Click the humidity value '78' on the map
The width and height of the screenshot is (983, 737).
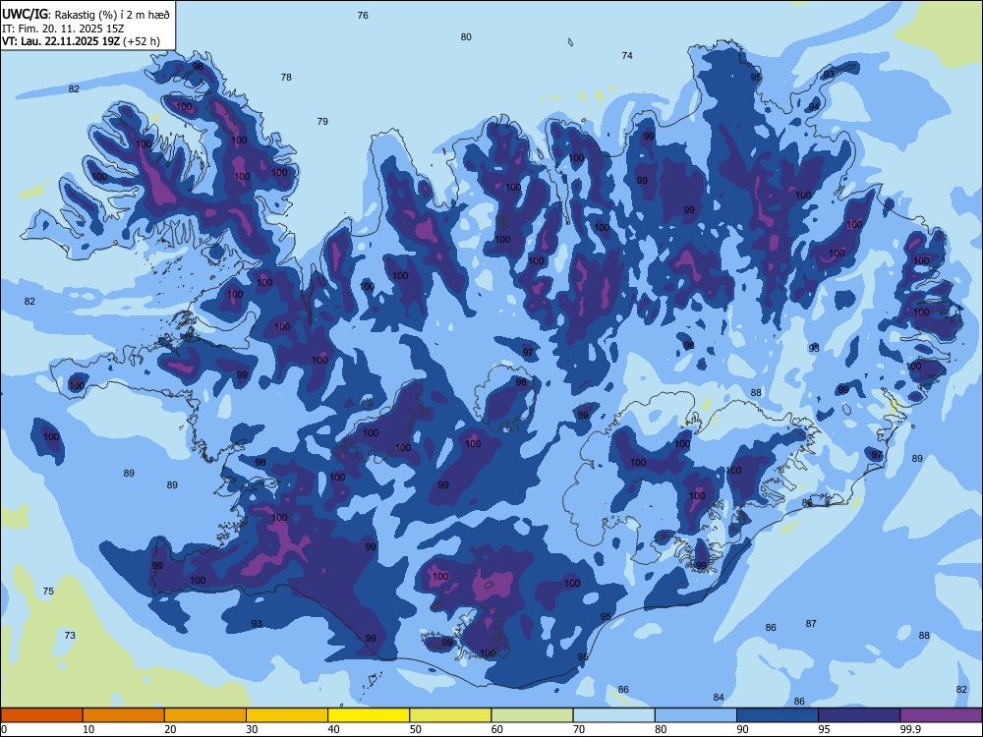coord(286,77)
